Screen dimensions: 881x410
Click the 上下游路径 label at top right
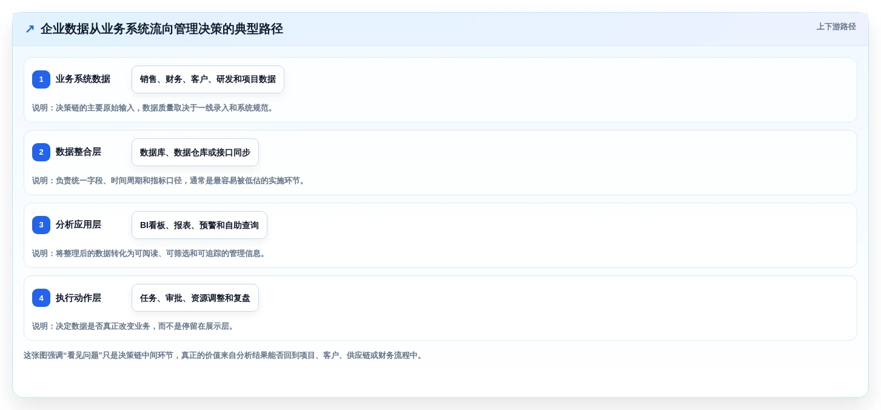pos(836,27)
